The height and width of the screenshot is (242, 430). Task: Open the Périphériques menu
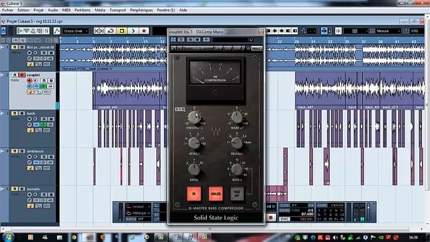tap(142, 10)
